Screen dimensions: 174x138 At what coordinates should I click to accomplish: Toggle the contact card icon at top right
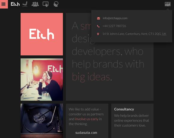pyautogui.click(x=168, y=4)
